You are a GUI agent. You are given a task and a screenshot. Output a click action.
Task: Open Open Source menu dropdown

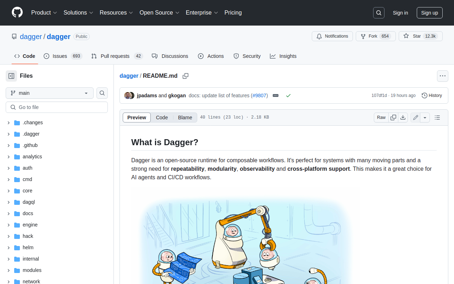click(160, 12)
